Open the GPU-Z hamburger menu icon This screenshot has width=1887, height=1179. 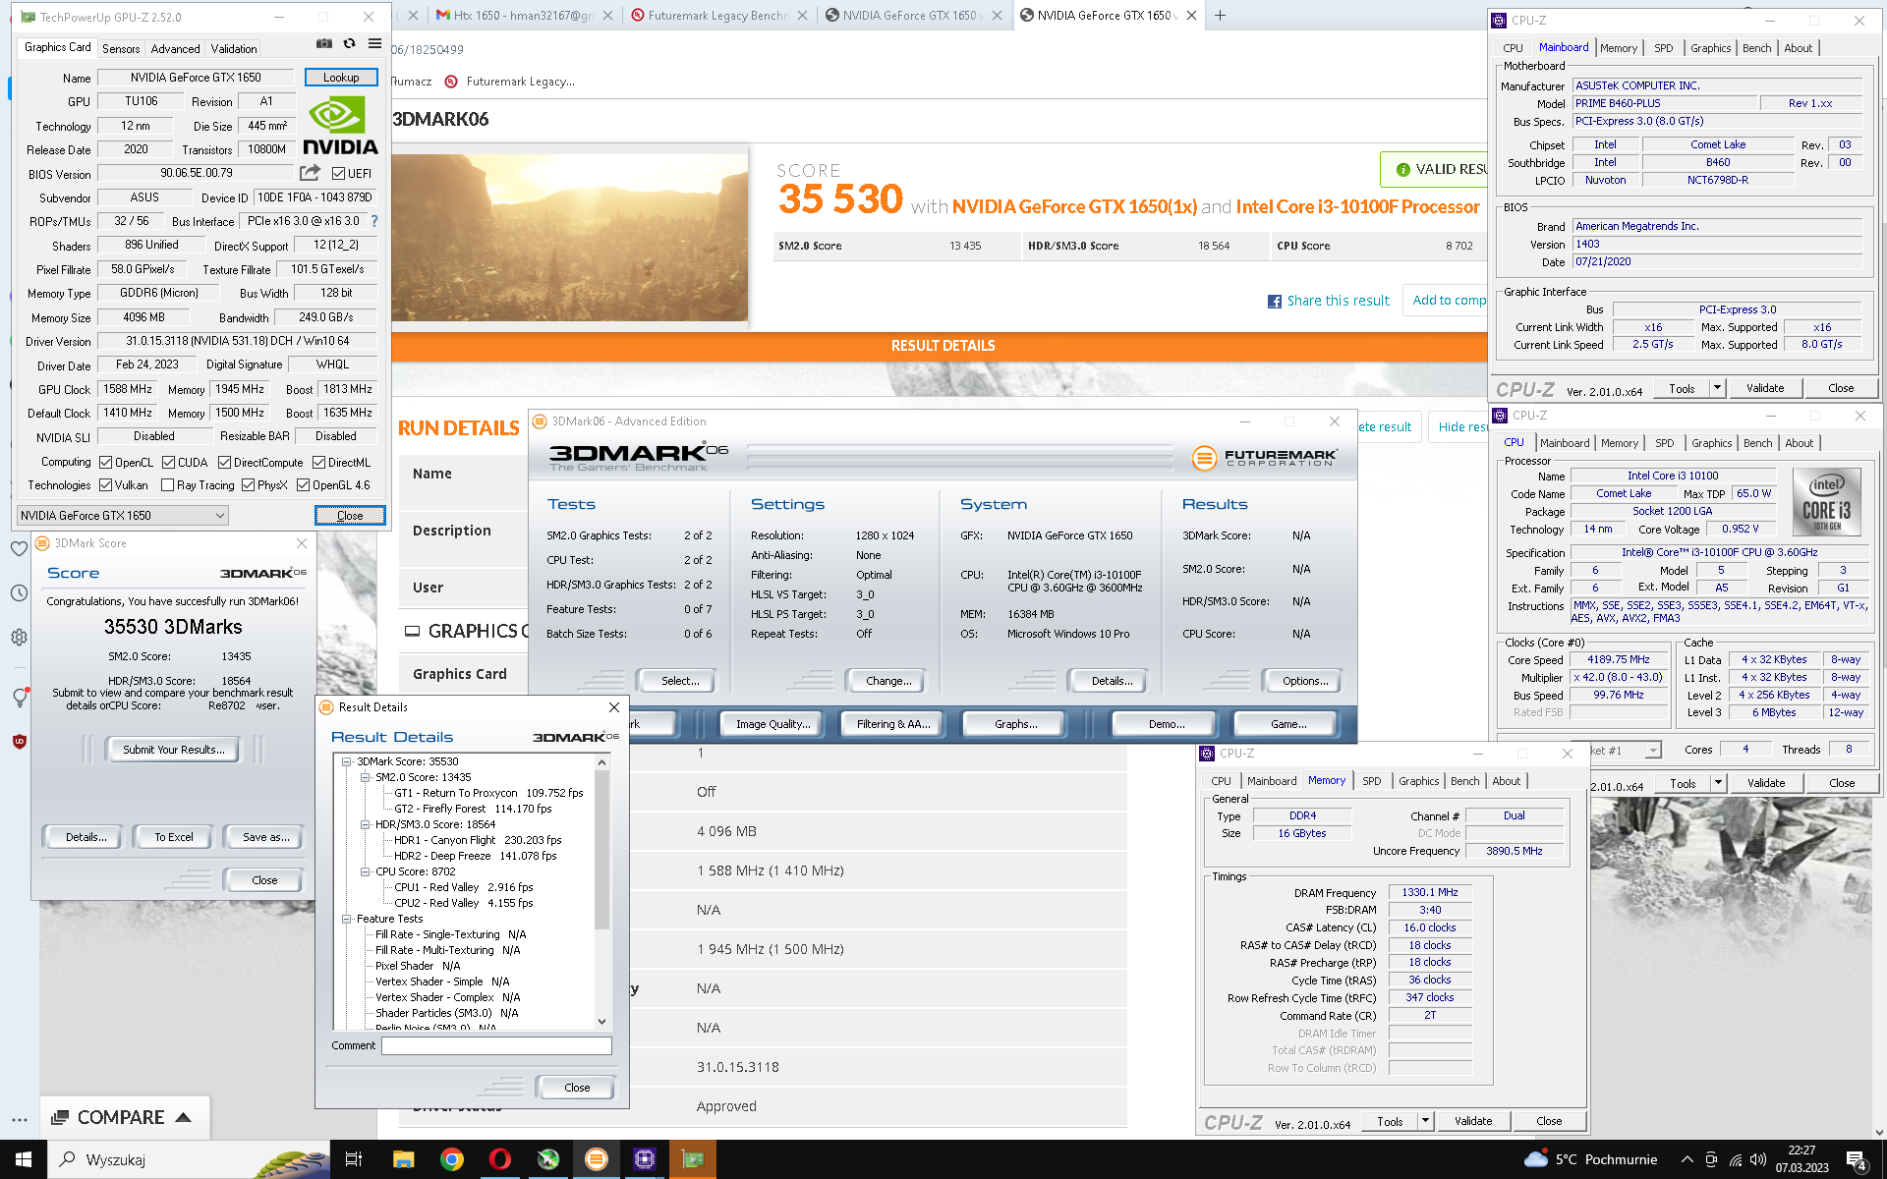[374, 43]
